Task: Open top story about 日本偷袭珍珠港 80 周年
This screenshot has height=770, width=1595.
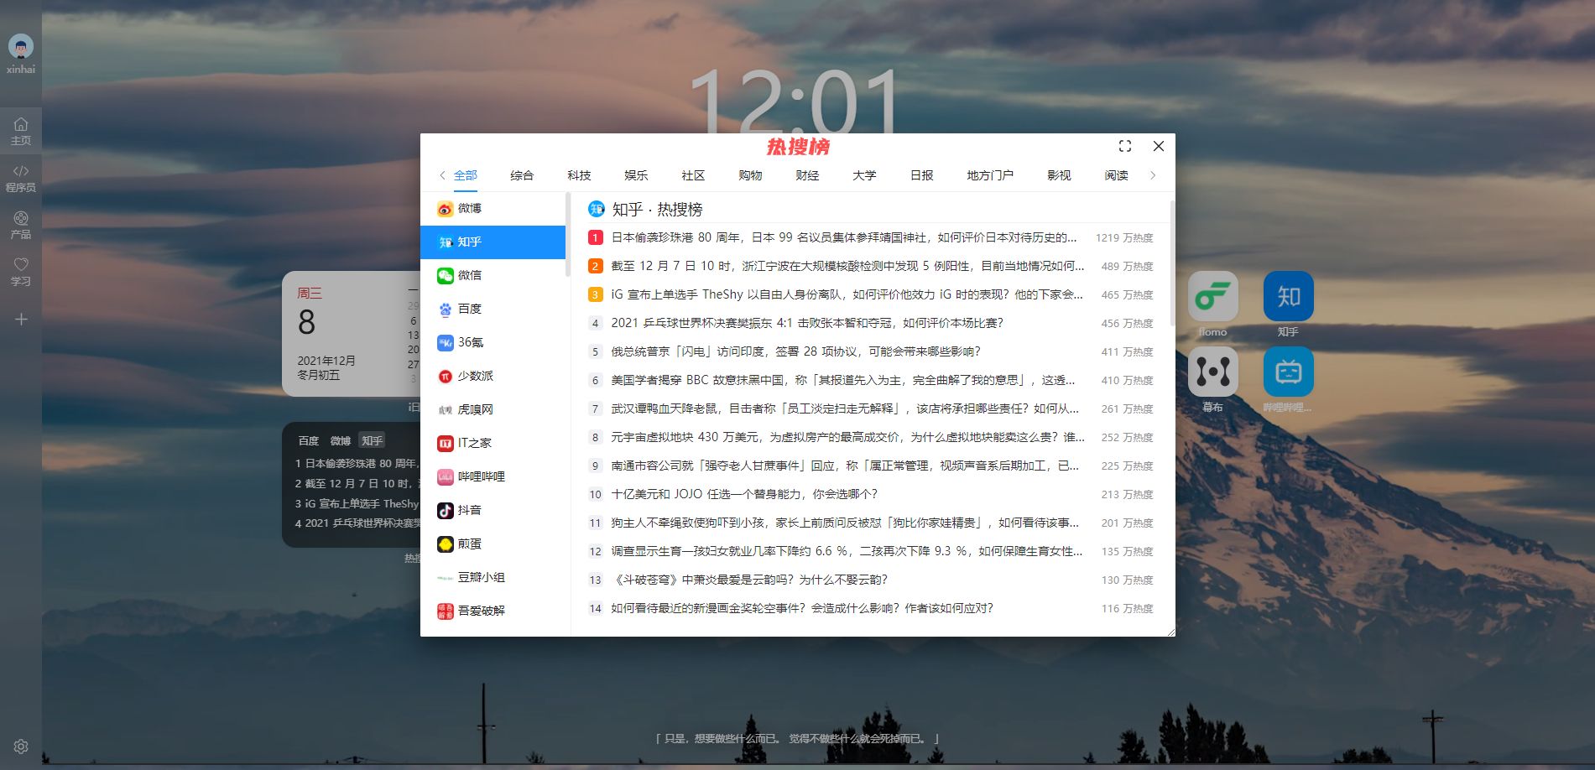Action: click(x=844, y=237)
